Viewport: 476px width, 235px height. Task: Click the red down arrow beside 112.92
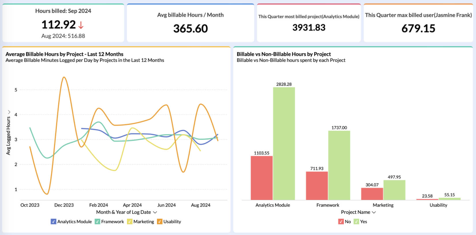pos(81,25)
